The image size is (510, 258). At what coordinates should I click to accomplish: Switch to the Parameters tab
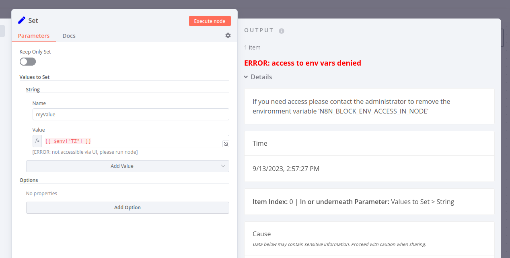34,36
